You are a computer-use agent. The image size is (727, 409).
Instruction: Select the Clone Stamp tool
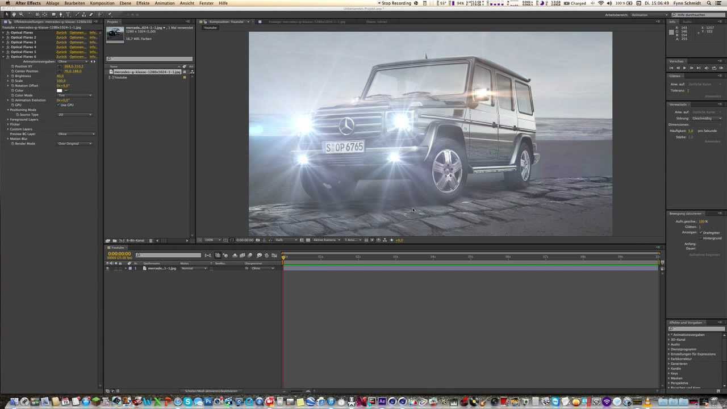tap(84, 14)
